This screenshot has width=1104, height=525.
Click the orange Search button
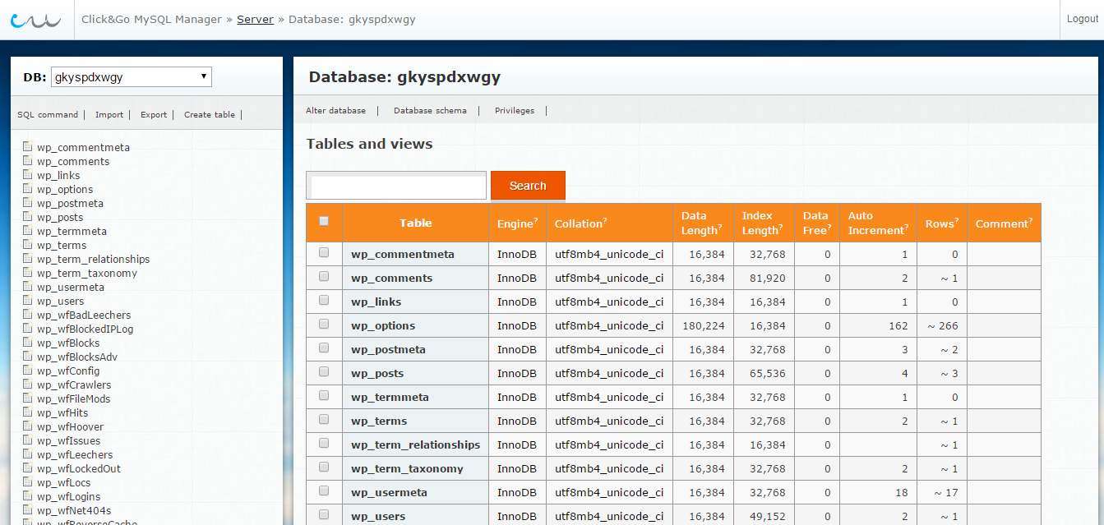point(528,186)
